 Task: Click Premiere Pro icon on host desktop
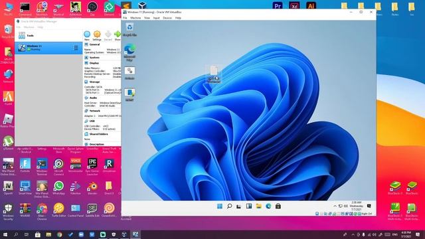(x=278, y=5)
